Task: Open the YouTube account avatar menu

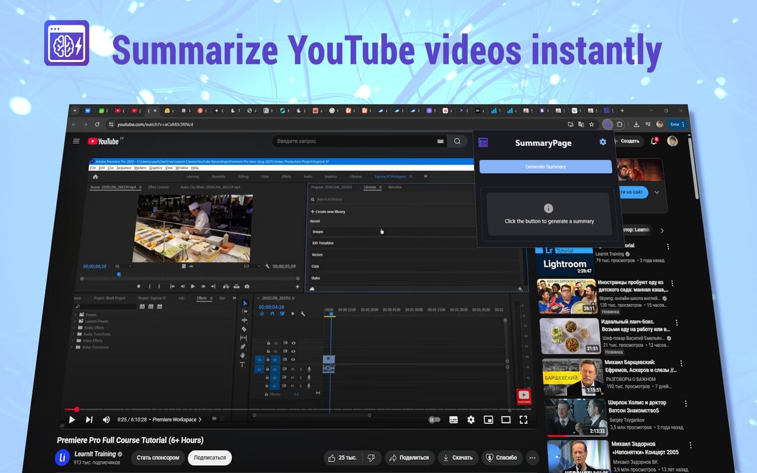Action: point(672,141)
